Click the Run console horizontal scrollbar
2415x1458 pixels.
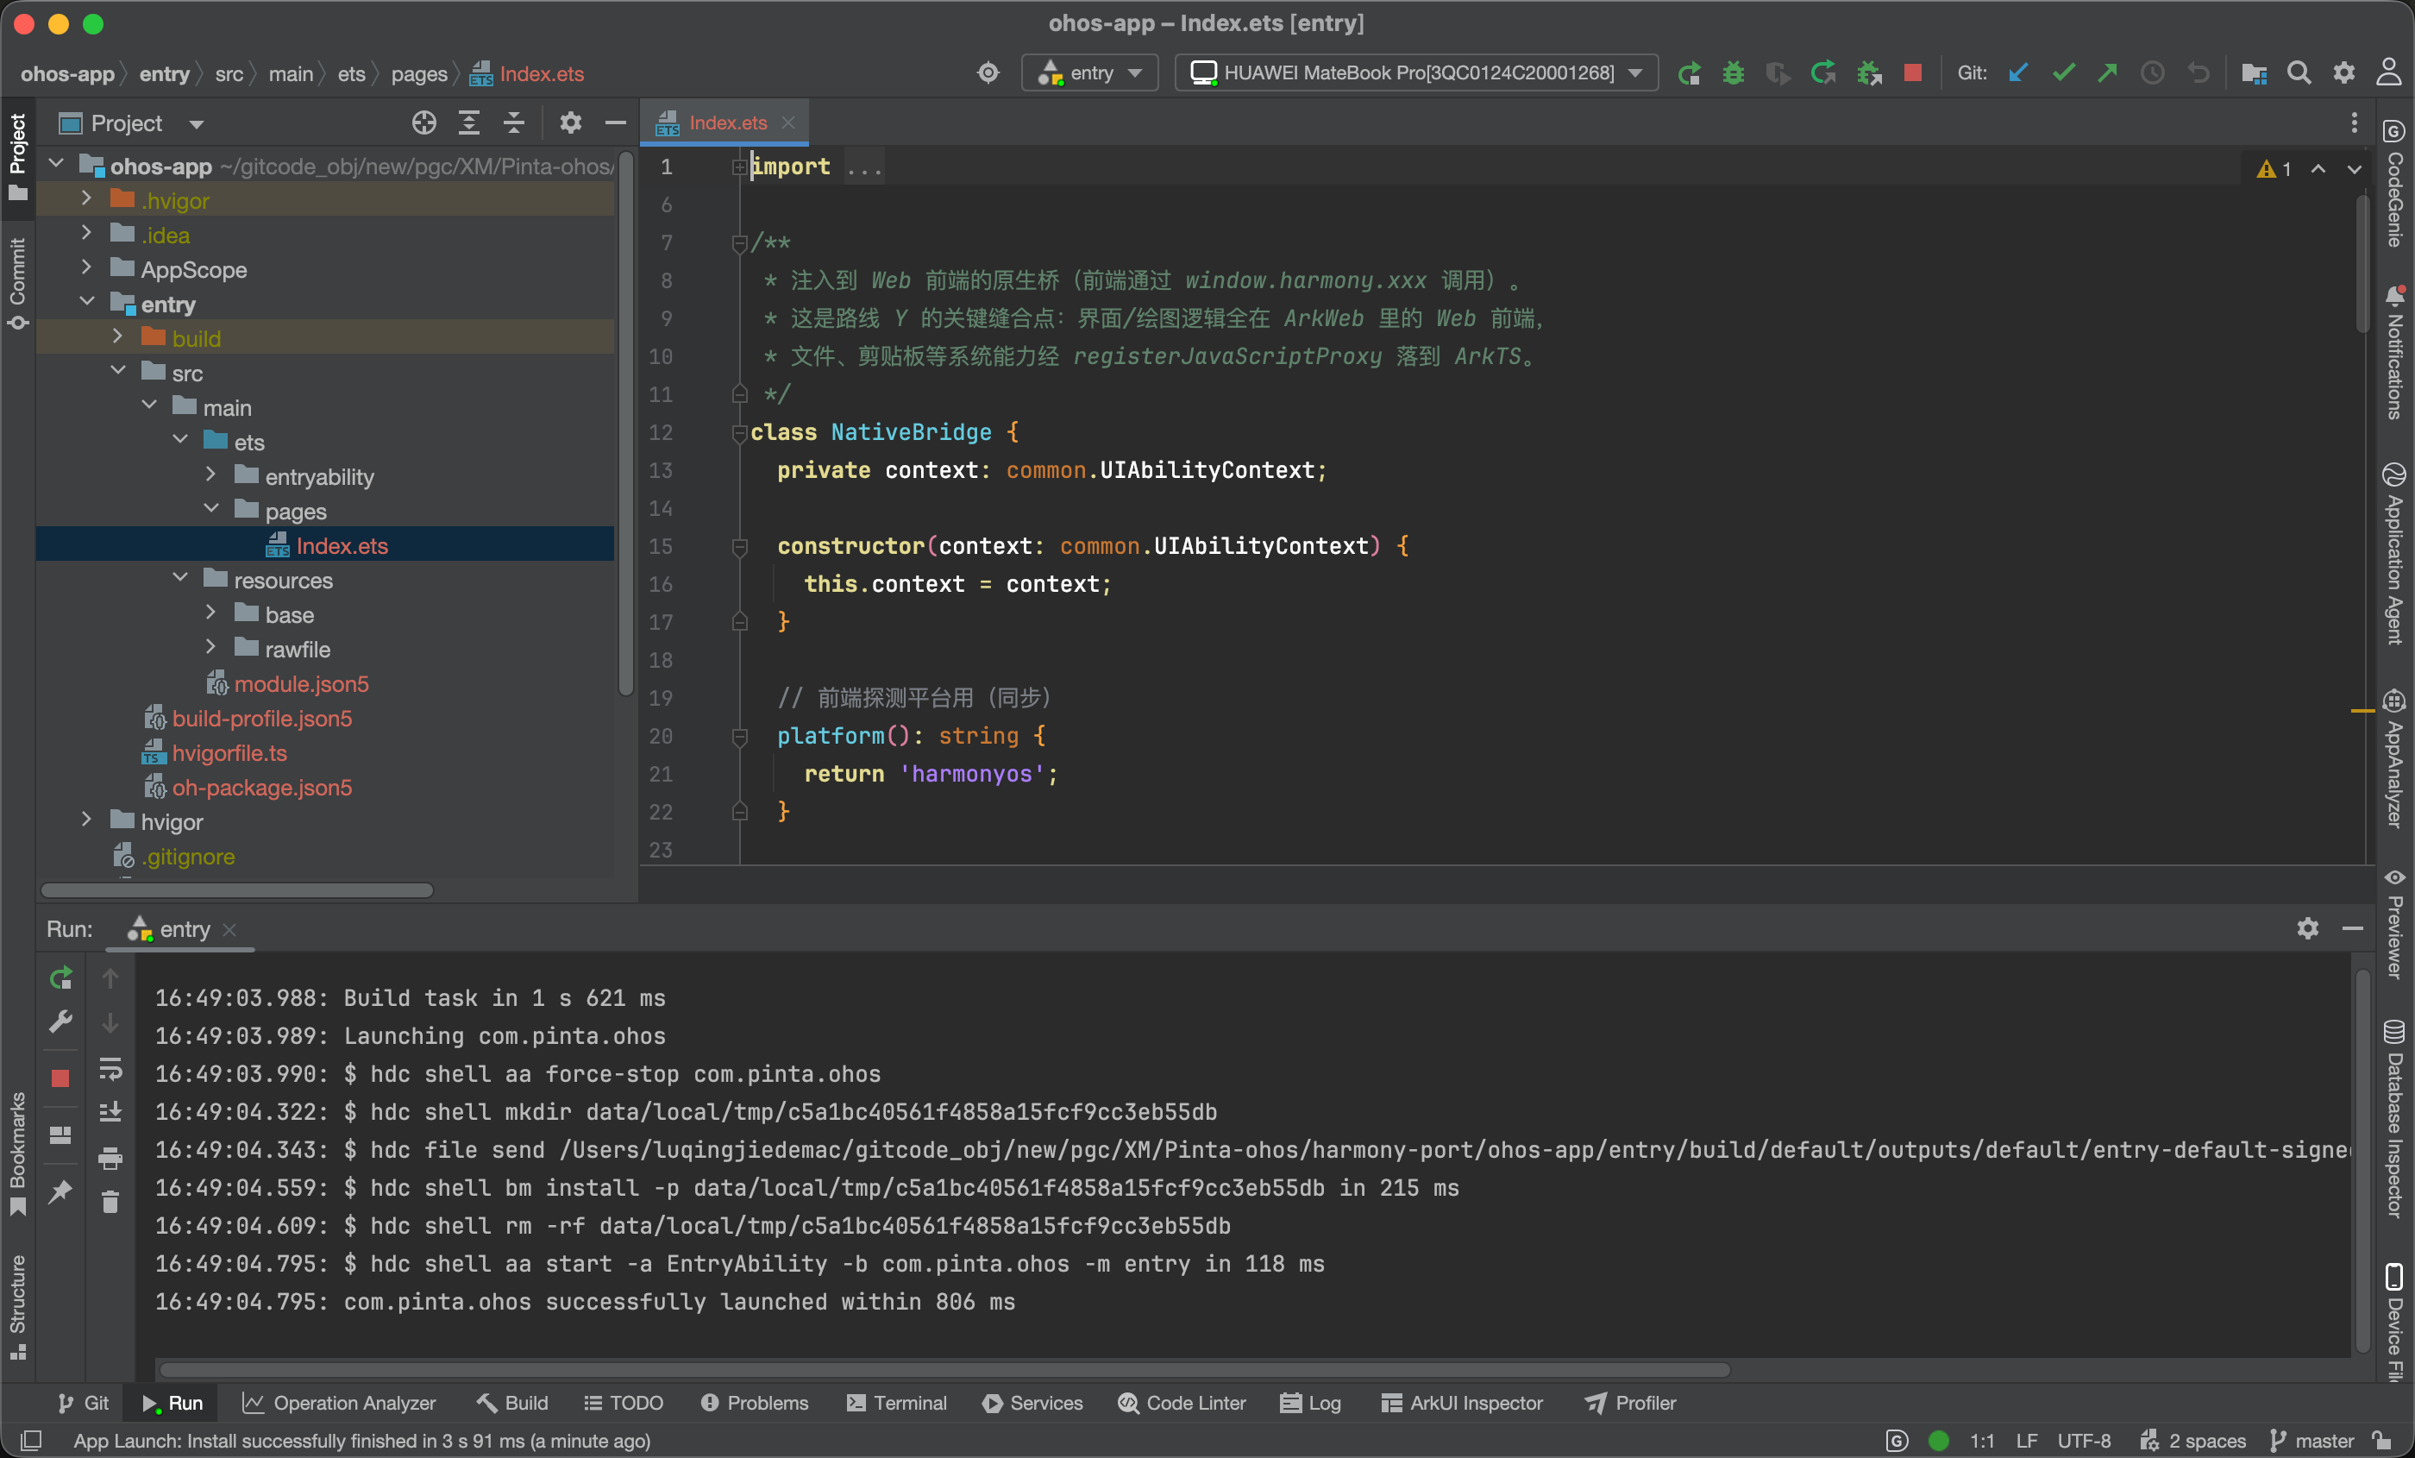pos(944,1369)
